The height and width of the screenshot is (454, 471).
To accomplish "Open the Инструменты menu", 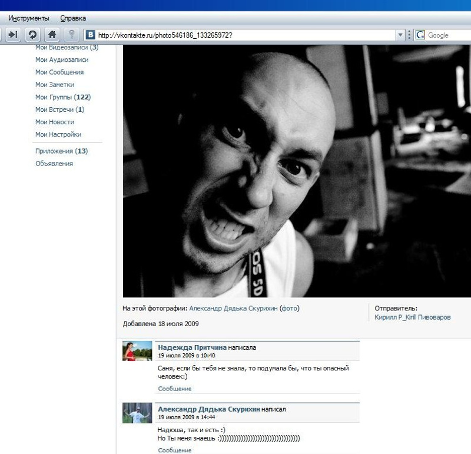I will coord(29,18).
